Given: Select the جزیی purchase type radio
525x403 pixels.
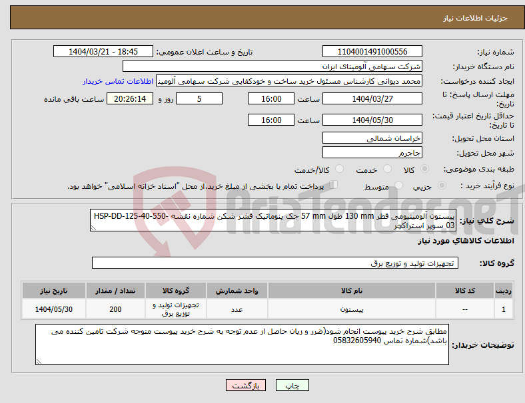Looking at the screenshot, I should (442, 186).
